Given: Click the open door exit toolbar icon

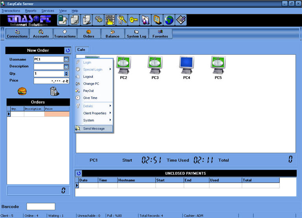Looking at the screenshot, I should [157, 20].
